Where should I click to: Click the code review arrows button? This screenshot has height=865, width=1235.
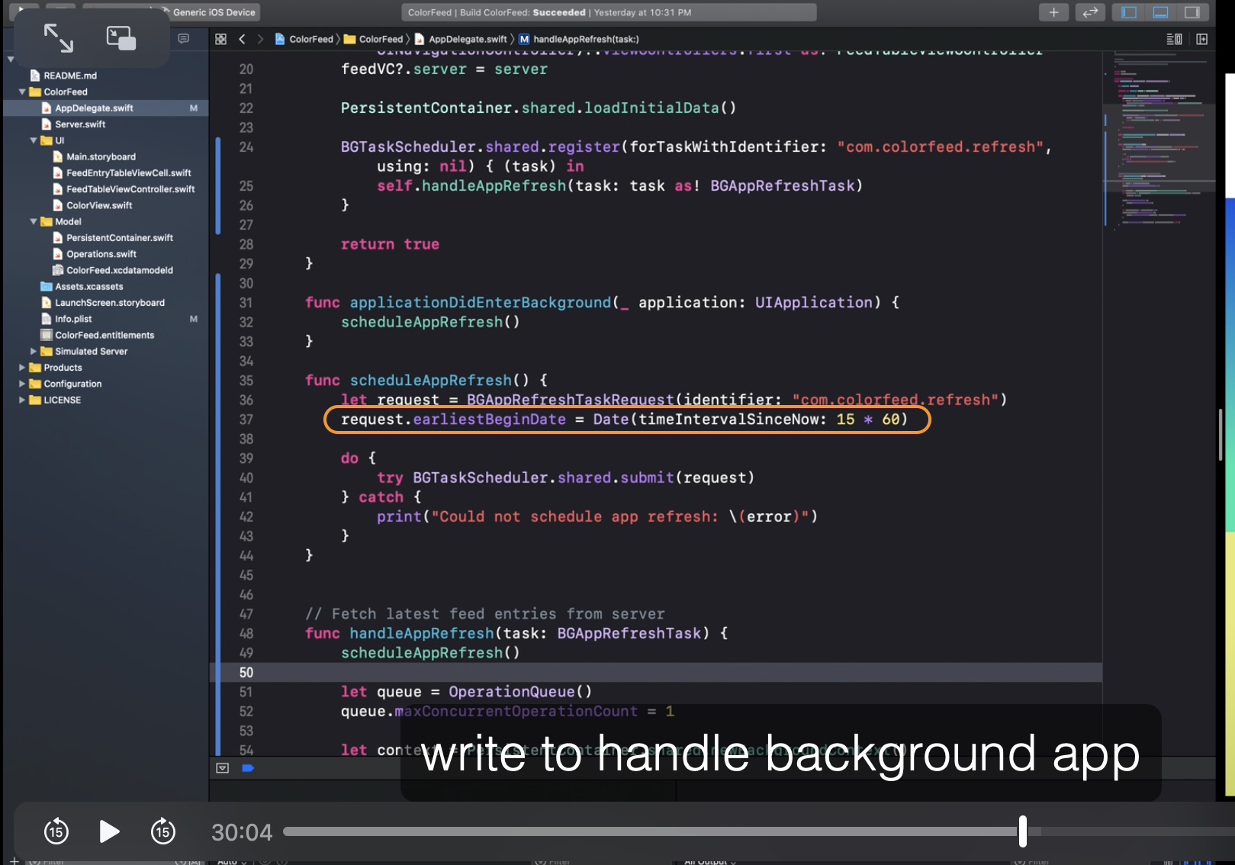pyautogui.click(x=1090, y=12)
